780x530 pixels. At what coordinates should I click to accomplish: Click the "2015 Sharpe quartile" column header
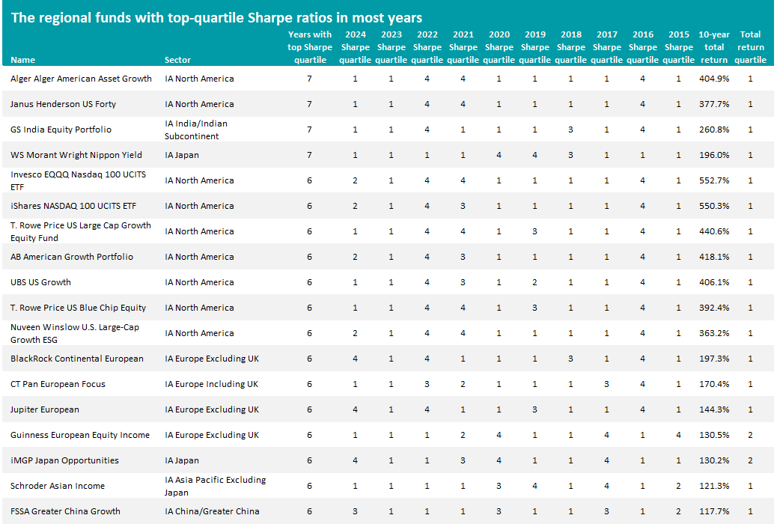point(678,47)
